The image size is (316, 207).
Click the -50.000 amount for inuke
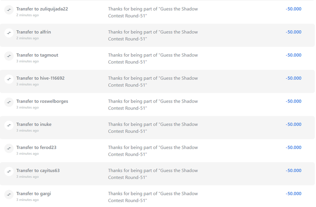tap(293, 124)
